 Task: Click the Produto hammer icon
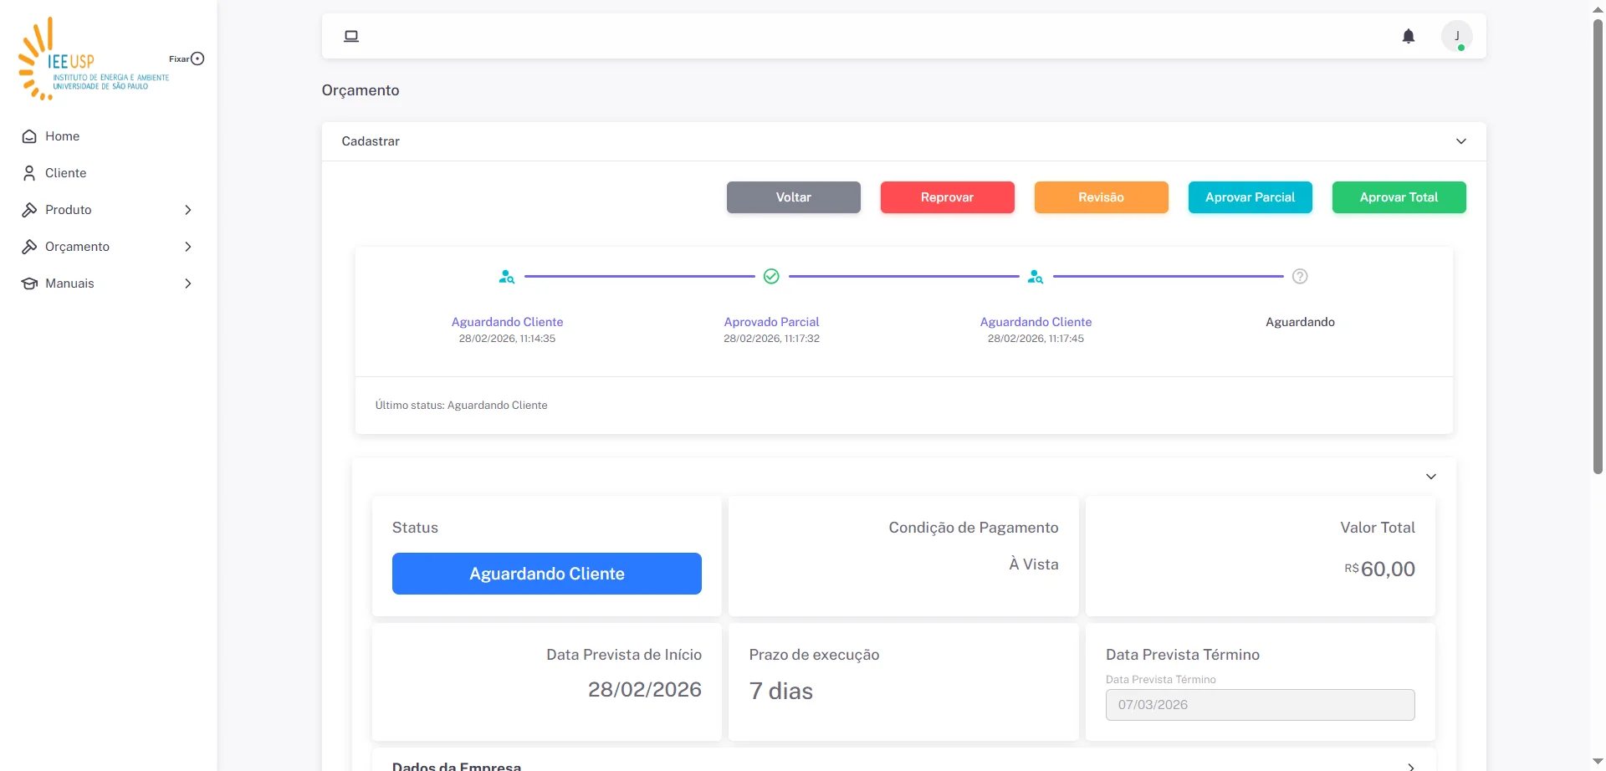29,210
